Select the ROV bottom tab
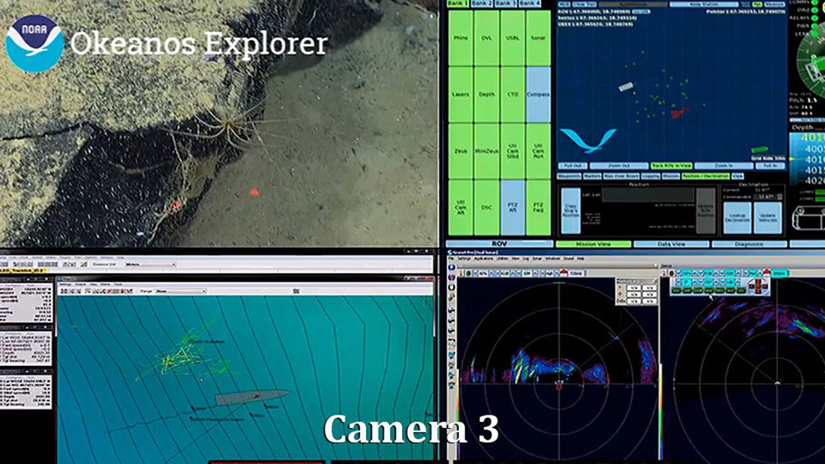 (x=500, y=244)
